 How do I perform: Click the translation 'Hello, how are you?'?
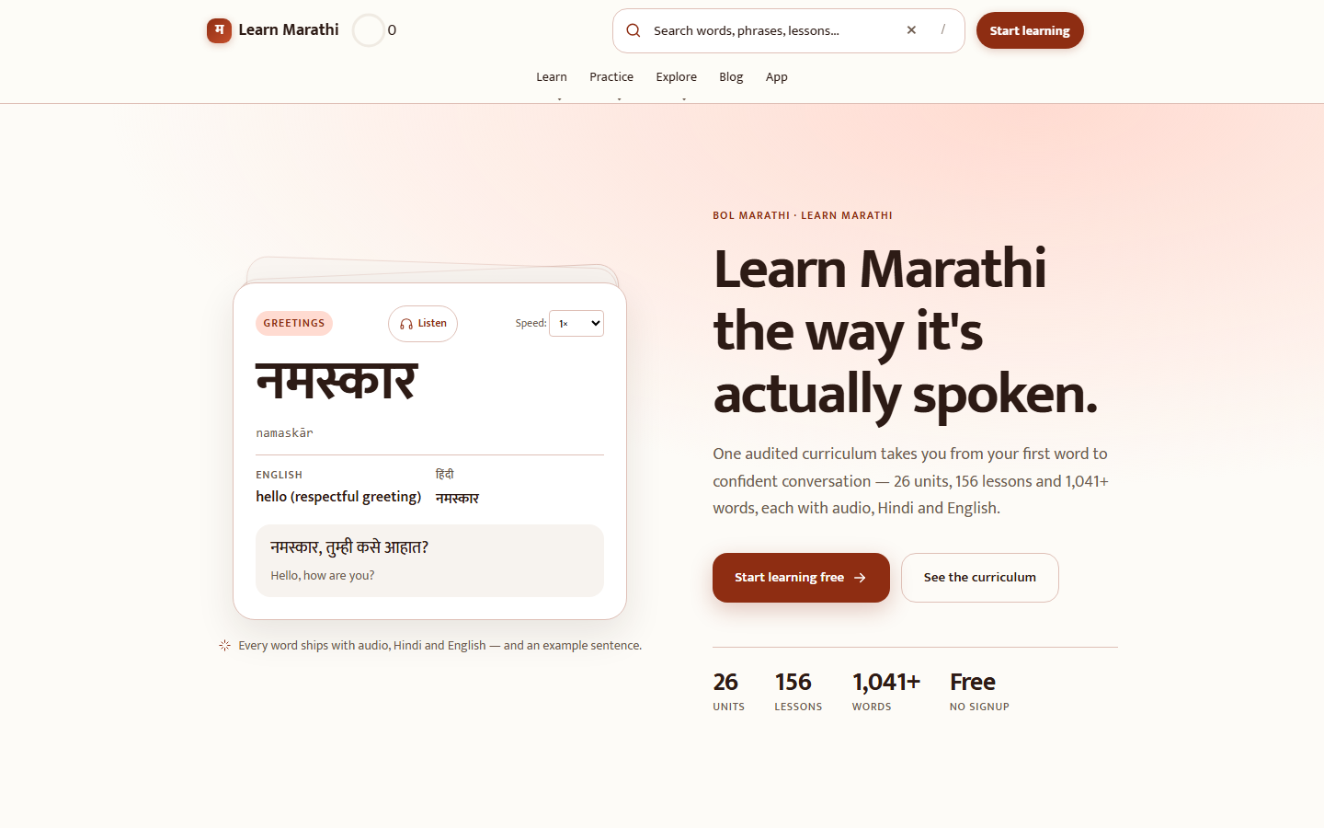323,576
